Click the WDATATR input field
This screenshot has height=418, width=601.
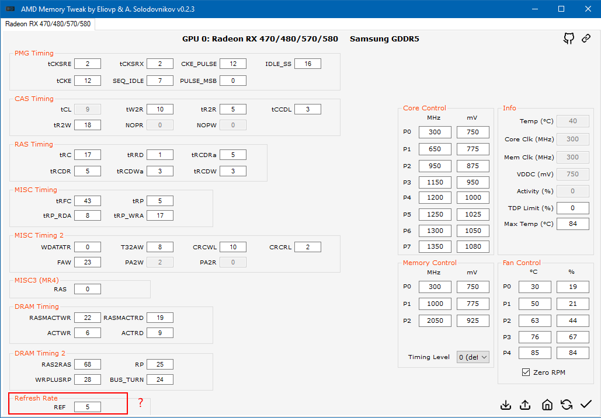[x=88, y=248]
